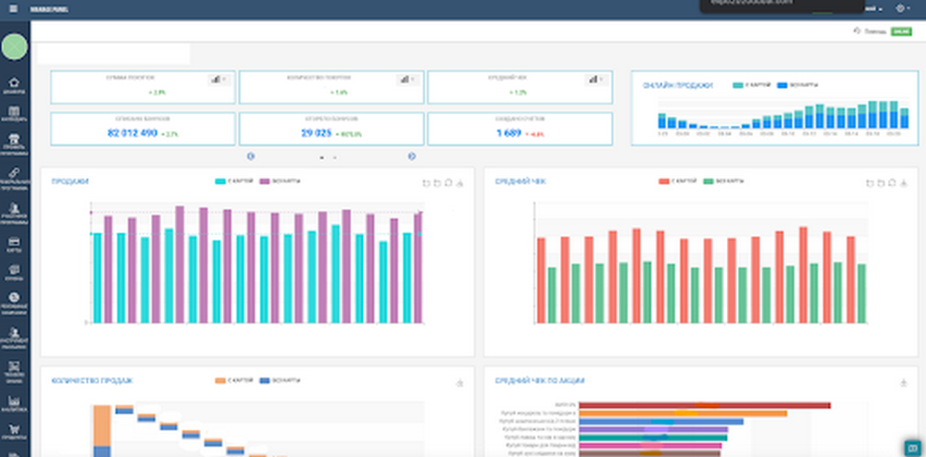Refresh the Продажи chart
The width and height of the screenshot is (926, 457).
click(x=446, y=182)
